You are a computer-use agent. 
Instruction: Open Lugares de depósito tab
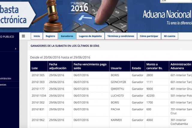point(90,36)
